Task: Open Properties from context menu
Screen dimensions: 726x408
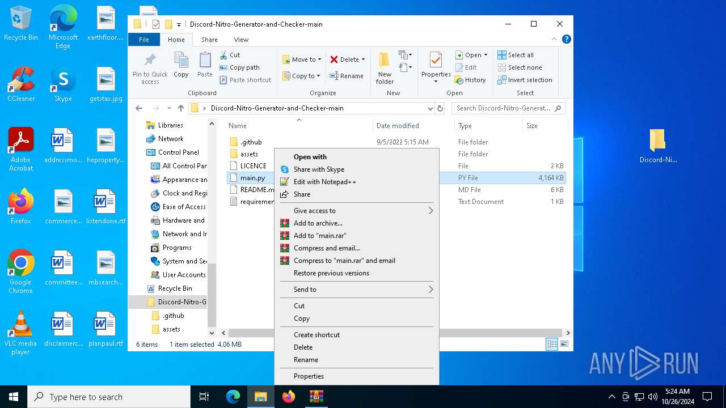Action: tap(356, 376)
